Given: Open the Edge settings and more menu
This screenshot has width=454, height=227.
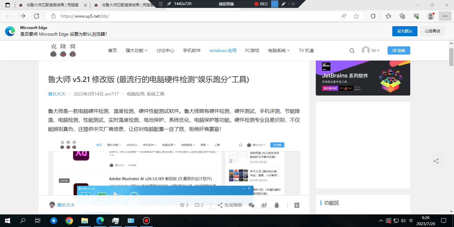Looking at the screenshot, I should pyautogui.click(x=445, y=16).
